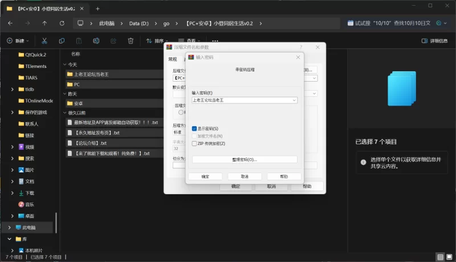This screenshot has height=262, width=456.
Task: Click 确定 in the password dialog
Action: click(205, 176)
